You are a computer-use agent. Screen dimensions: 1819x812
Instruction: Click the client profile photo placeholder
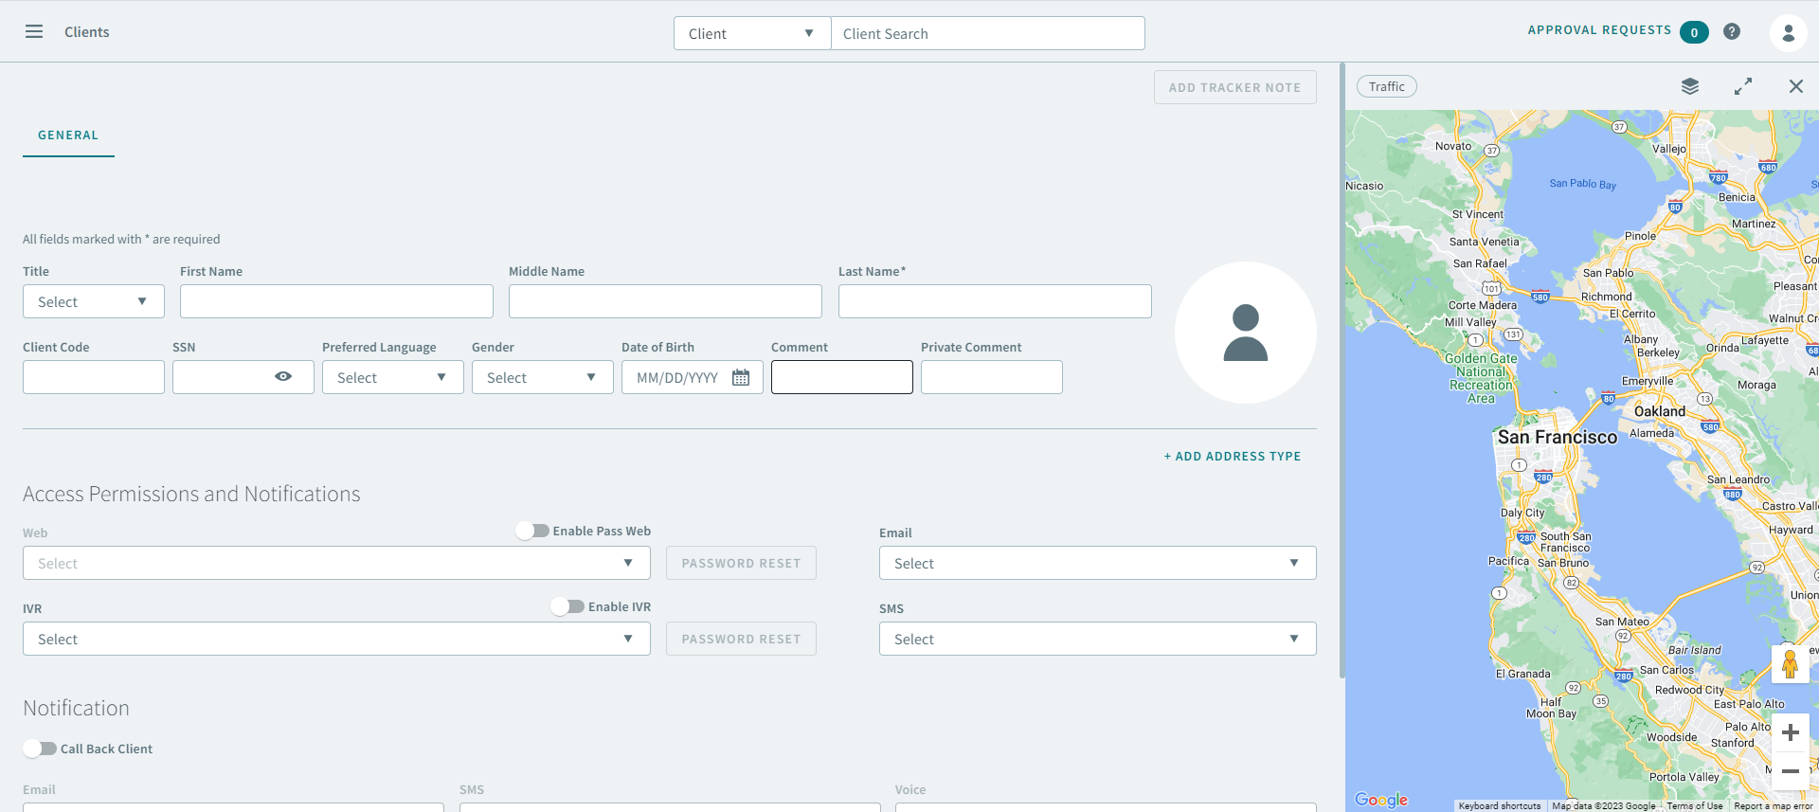click(1246, 333)
